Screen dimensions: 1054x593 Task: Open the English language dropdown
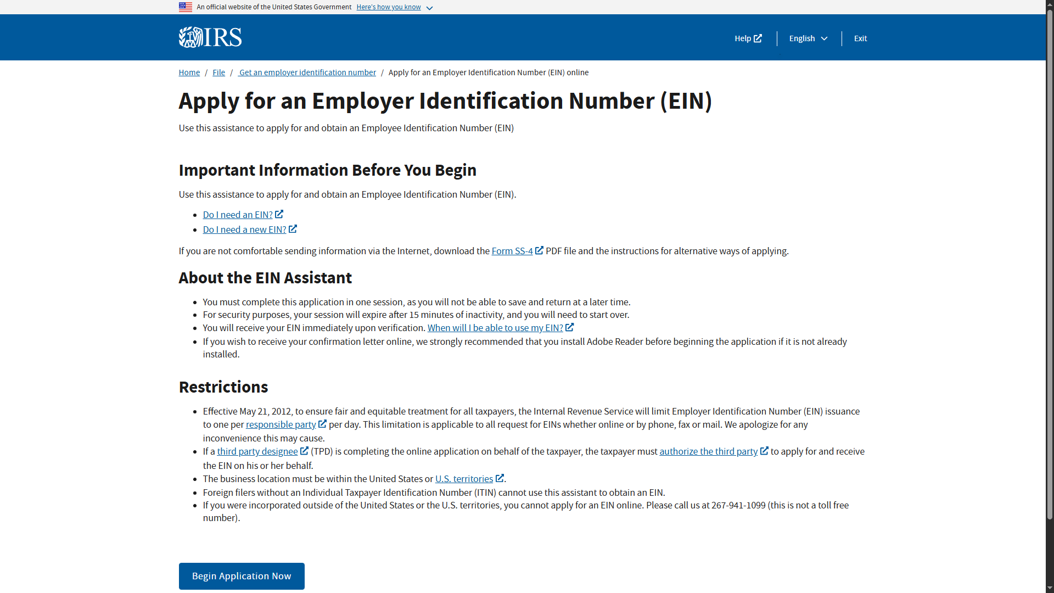(x=808, y=38)
